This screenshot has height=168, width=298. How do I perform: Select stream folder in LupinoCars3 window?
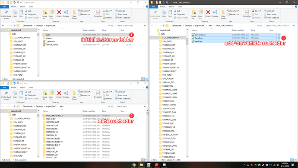[x=49, y=38]
